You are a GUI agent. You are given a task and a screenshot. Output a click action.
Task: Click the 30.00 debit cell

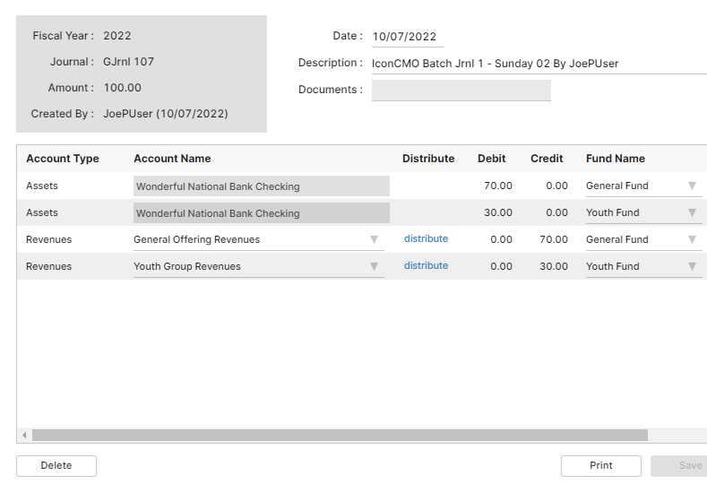point(498,212)
